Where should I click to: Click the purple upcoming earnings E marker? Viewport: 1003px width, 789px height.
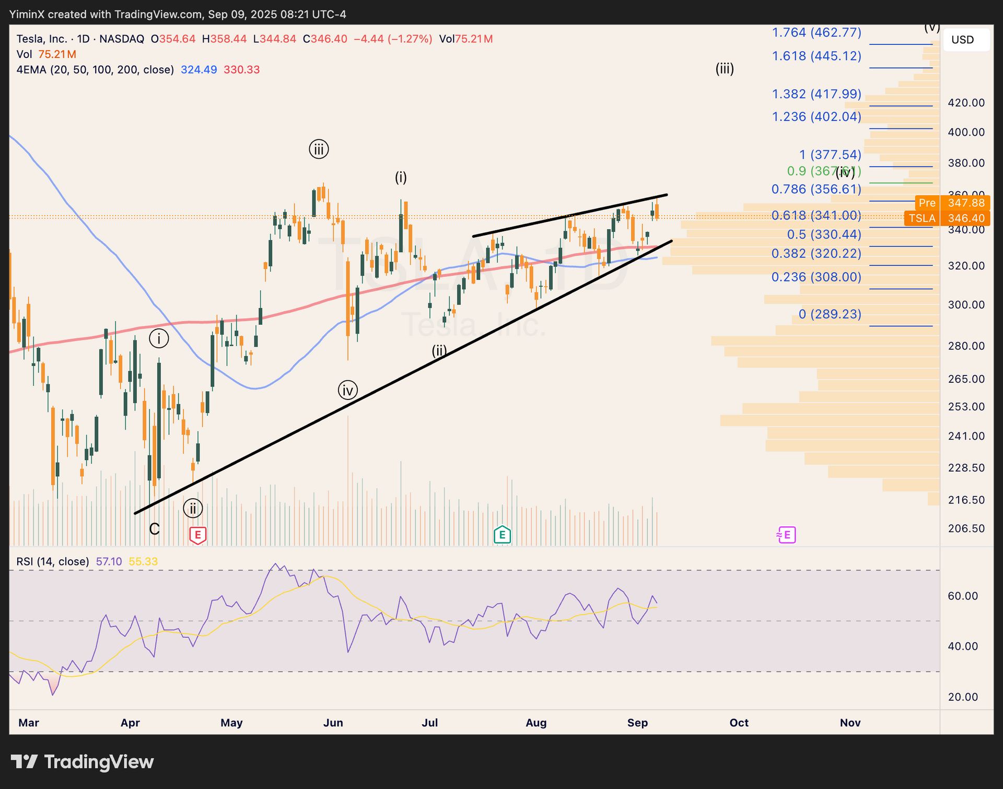click(x=787, y=534)
